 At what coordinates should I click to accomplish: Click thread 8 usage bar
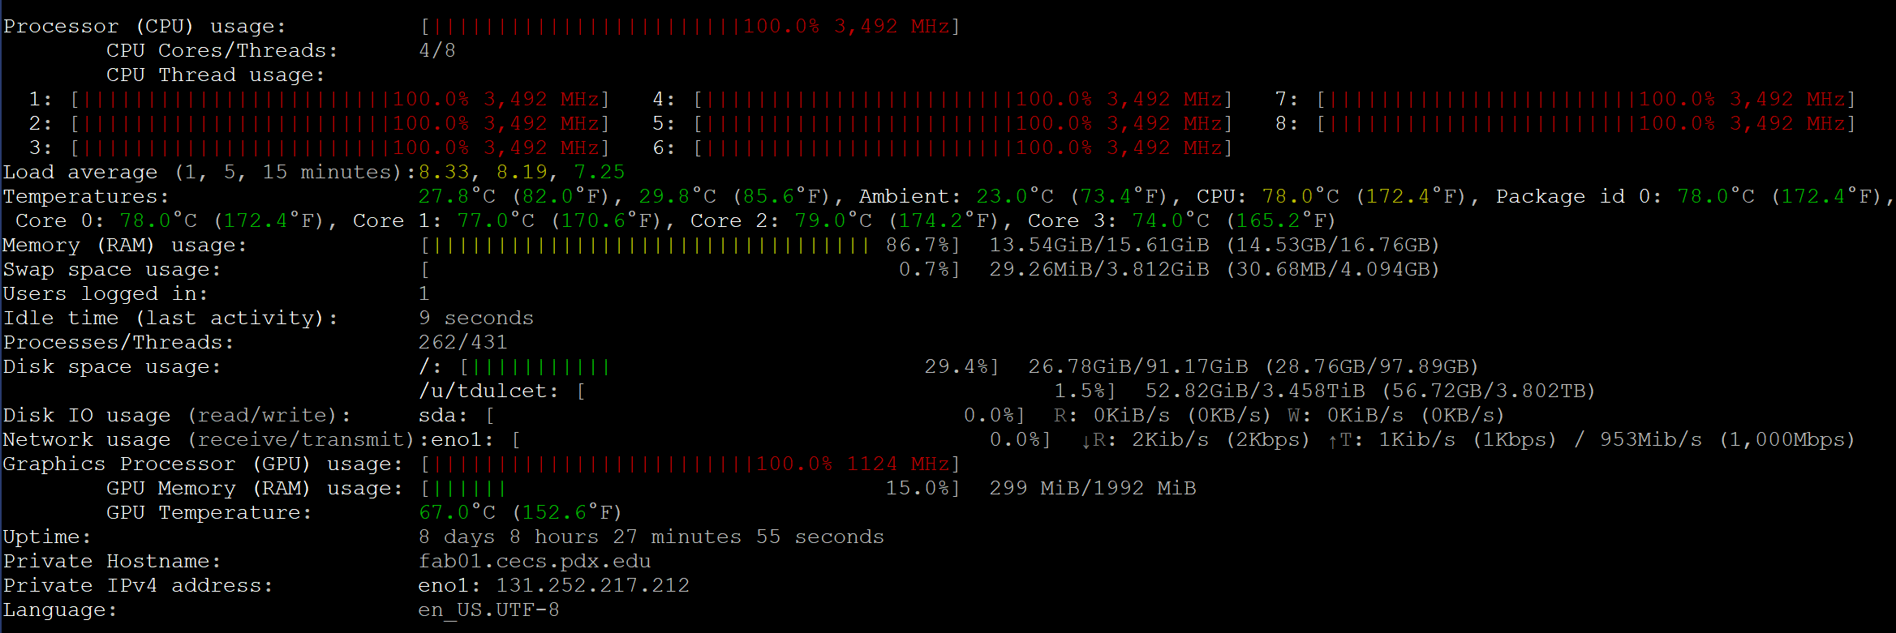pos(1586,123)
